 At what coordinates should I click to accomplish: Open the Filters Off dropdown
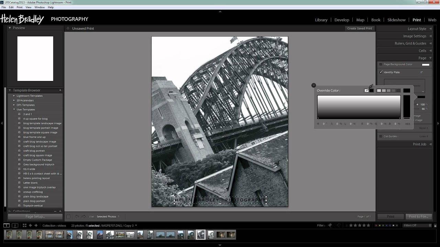pos(417,225)
